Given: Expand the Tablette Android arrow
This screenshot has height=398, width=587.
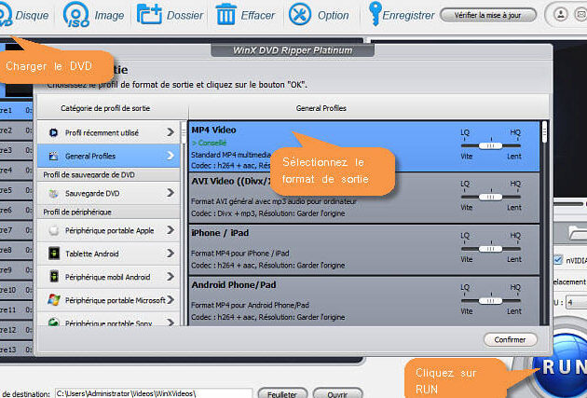Looking at the screenshot, I should pyautogui.click(x=171, y=254).
